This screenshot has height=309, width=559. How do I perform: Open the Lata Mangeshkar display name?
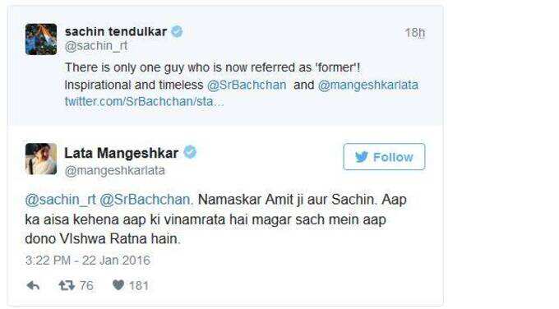(x=121, y=153)
